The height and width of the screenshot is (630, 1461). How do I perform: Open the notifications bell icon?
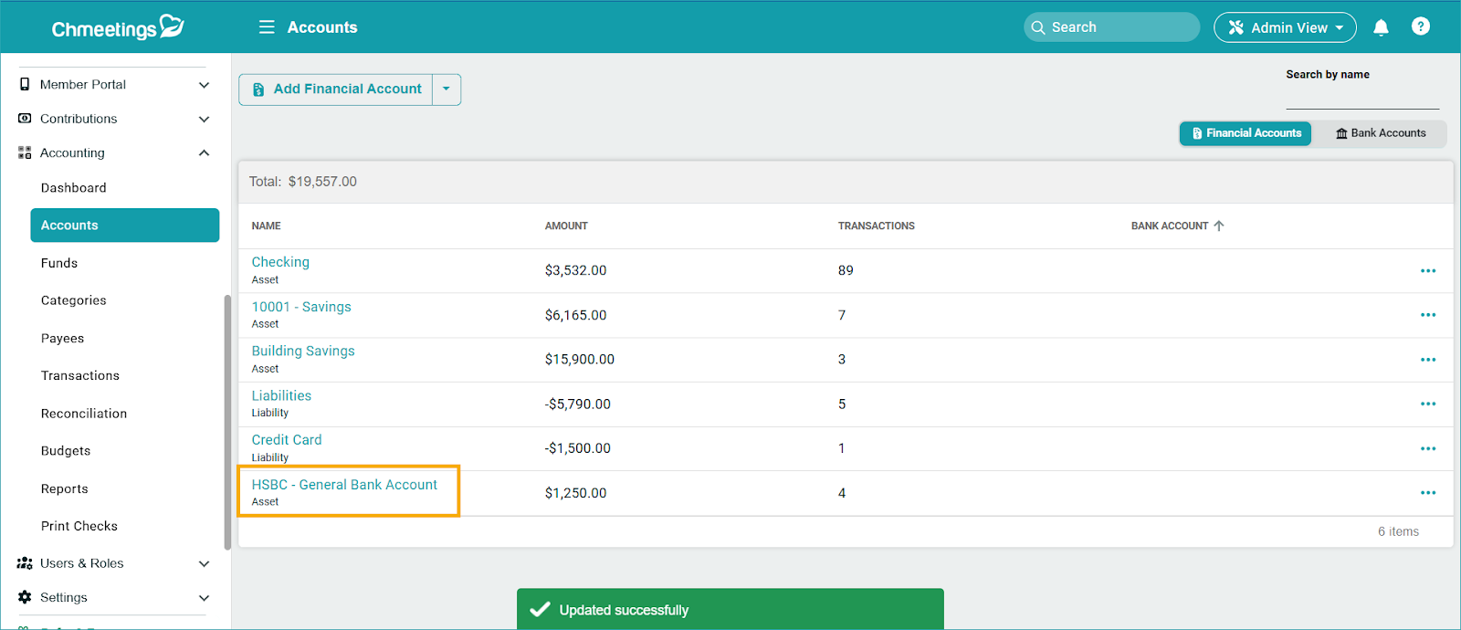(x=1381, y=27)
